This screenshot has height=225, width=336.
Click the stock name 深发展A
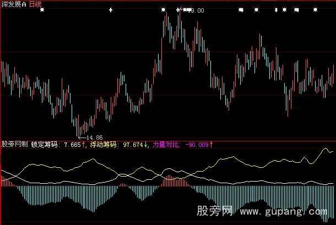[x=14, y=4]
